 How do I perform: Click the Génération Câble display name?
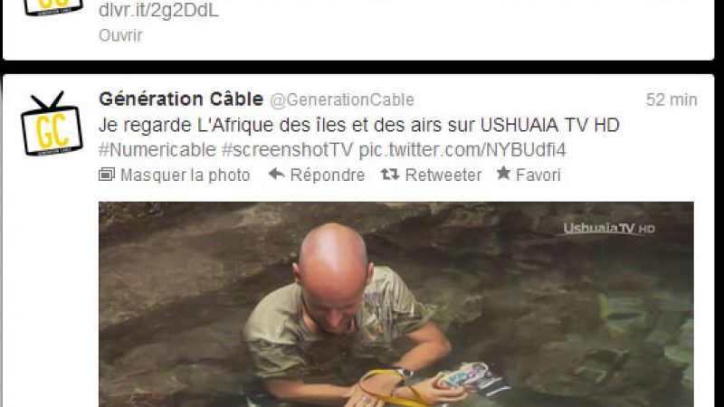coord(181,99)
